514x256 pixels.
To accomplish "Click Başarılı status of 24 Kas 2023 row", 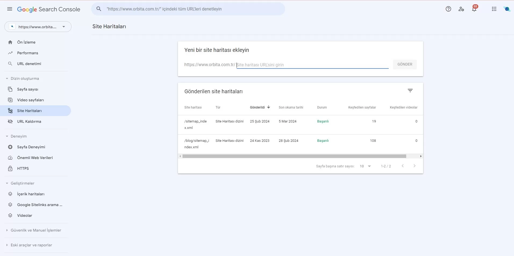I will pyautogui.click(x=323, y=141).
